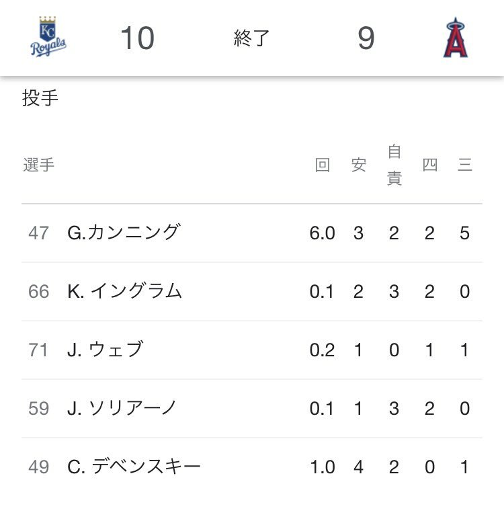
Task: Tap the Los Angeles Angels logo
Action: (456, 38)
